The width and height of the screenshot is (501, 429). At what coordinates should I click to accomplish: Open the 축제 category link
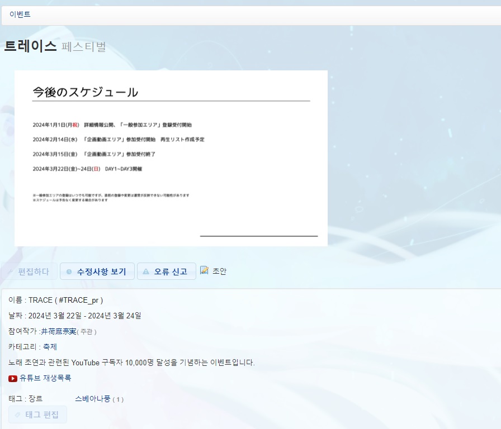tap(50, 347)
